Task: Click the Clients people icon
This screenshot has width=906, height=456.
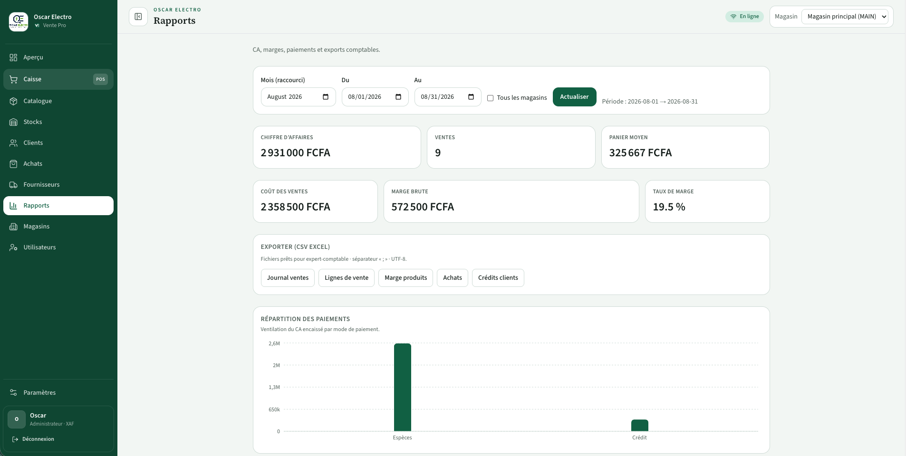Action: pos(13,143)
